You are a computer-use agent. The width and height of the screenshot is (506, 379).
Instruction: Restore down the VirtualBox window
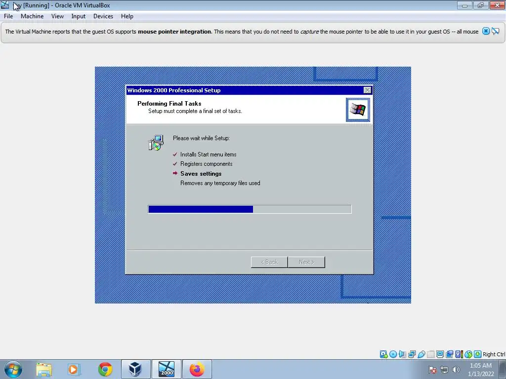click(480, 5)
